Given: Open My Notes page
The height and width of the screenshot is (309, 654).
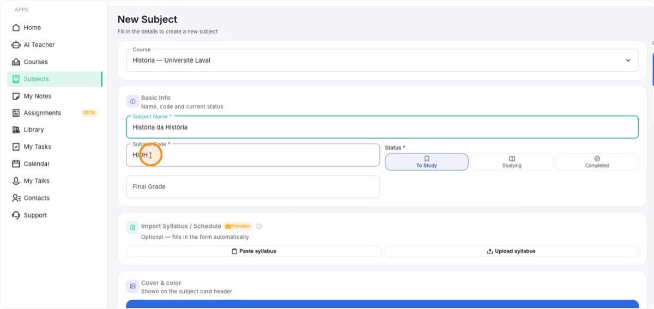Looking at the screenshot, I should coord(54,96).
